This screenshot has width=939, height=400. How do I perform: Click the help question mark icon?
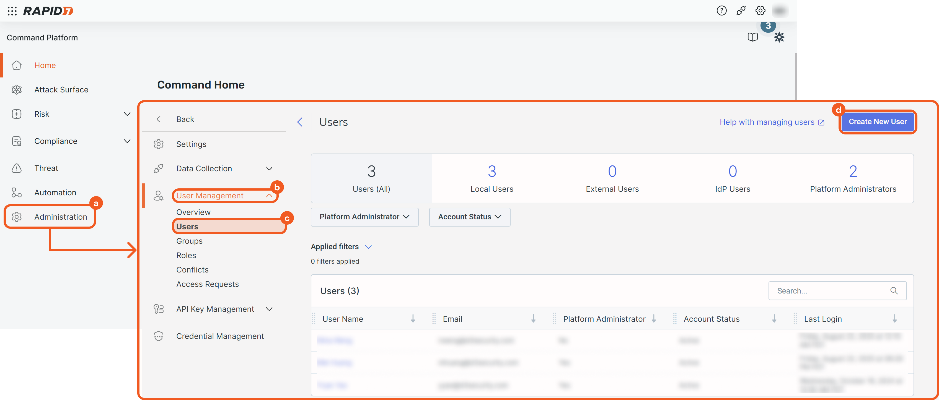coord(721,11)
